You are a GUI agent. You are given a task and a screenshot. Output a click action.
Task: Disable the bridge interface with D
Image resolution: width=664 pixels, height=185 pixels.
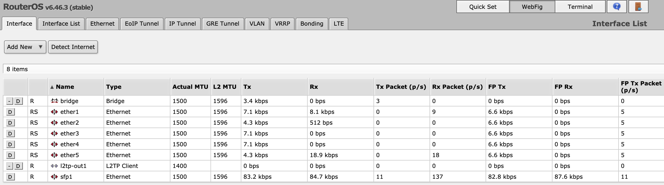tap(18, 101)
